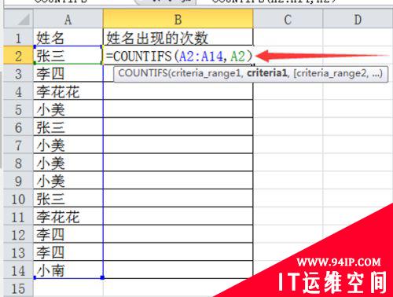Click row 10 header
This screenshot has height=297, width=393.
(18, 199)
